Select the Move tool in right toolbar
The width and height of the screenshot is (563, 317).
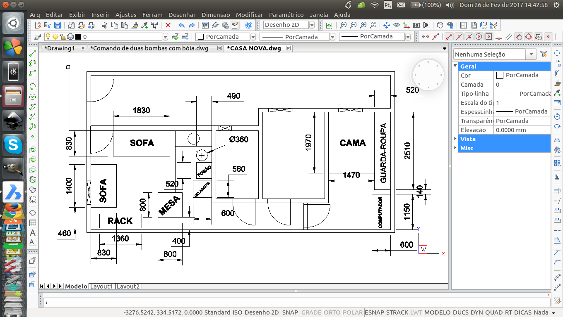point(557,53)
